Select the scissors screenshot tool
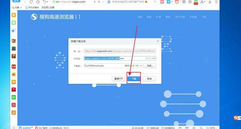This screenshot has width=241, height=129. click(202, 2)
